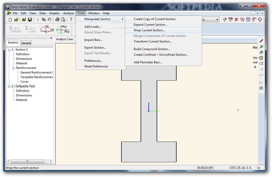The height and width of the screenshot is (177, 272).
Task: Click the yellow fit-to-window icon
Action: 261,58
